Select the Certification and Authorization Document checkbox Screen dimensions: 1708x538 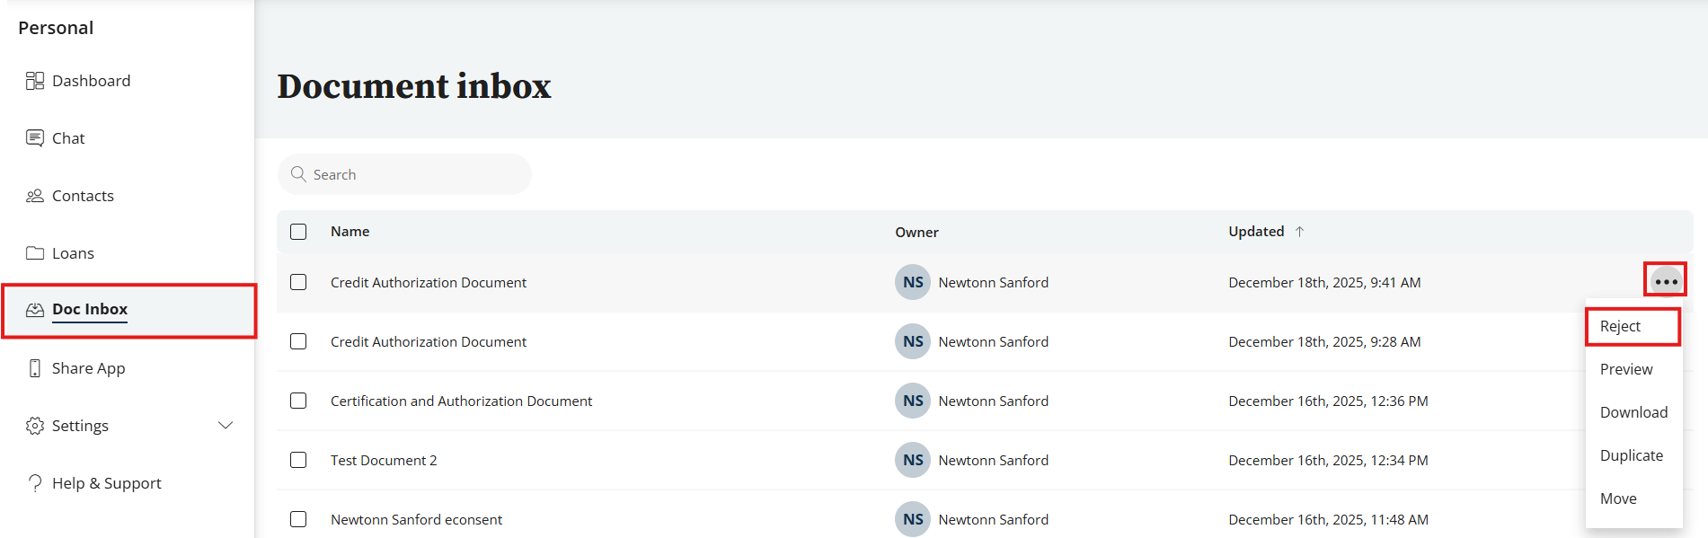pos(298,401)
